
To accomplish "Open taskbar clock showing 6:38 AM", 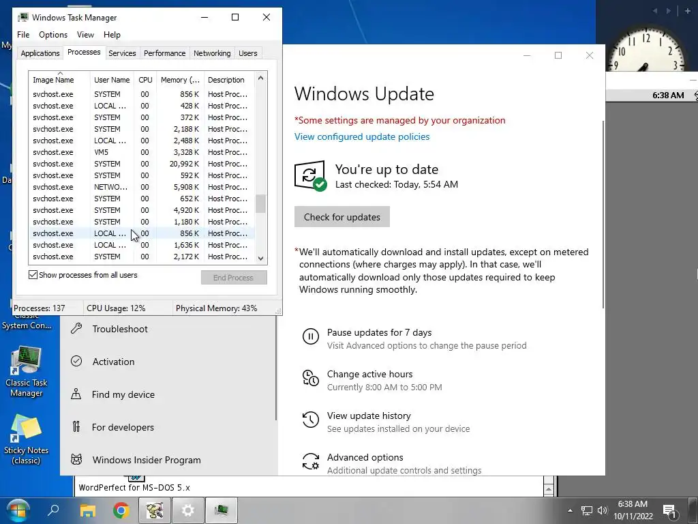I will coord(633,510).
